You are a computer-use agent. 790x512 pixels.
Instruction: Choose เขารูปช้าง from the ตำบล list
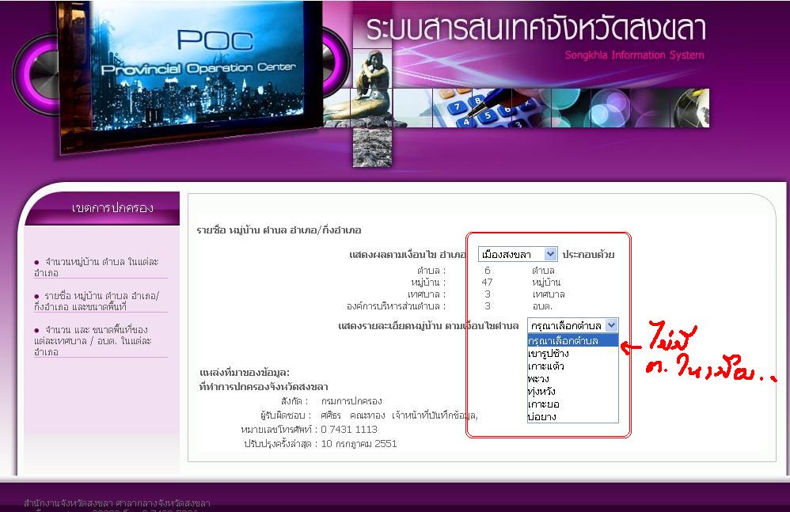tap(573, 354)
